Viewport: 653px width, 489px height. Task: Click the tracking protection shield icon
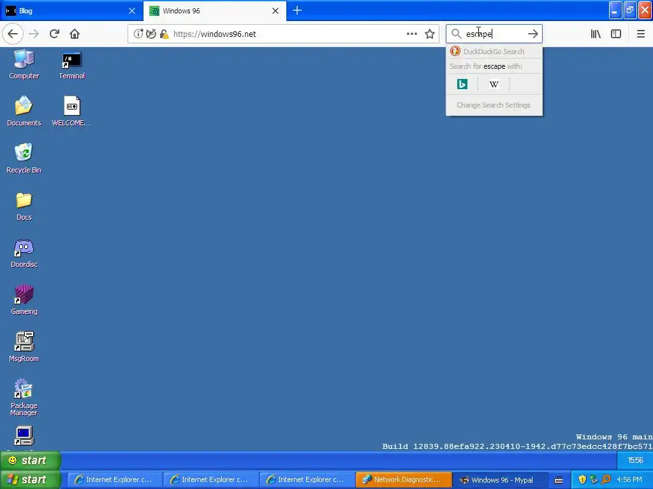click(150, 34)
